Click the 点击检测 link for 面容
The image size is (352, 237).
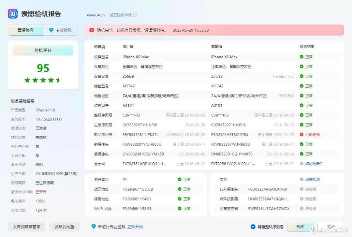pos(313,180)
